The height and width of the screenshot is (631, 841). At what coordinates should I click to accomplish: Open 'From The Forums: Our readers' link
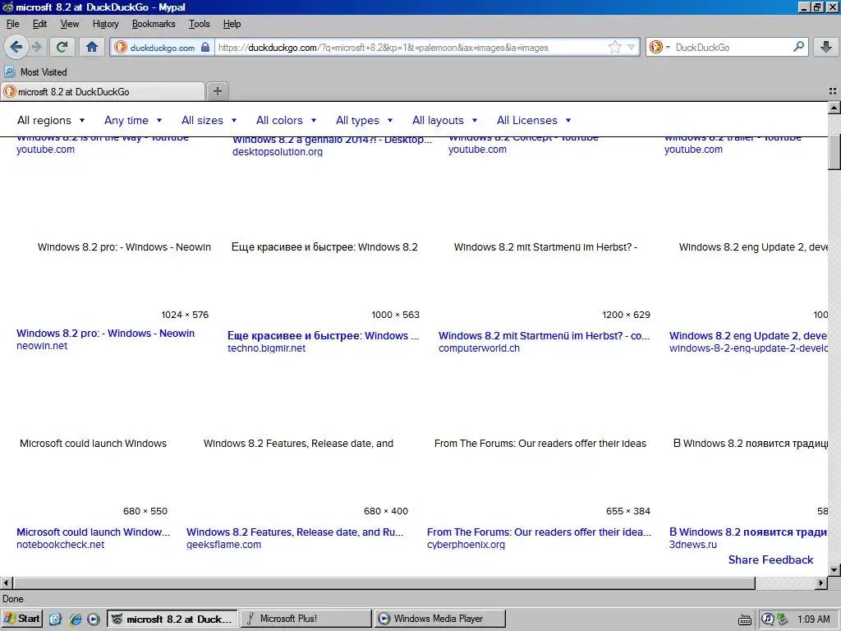point(539,532)
